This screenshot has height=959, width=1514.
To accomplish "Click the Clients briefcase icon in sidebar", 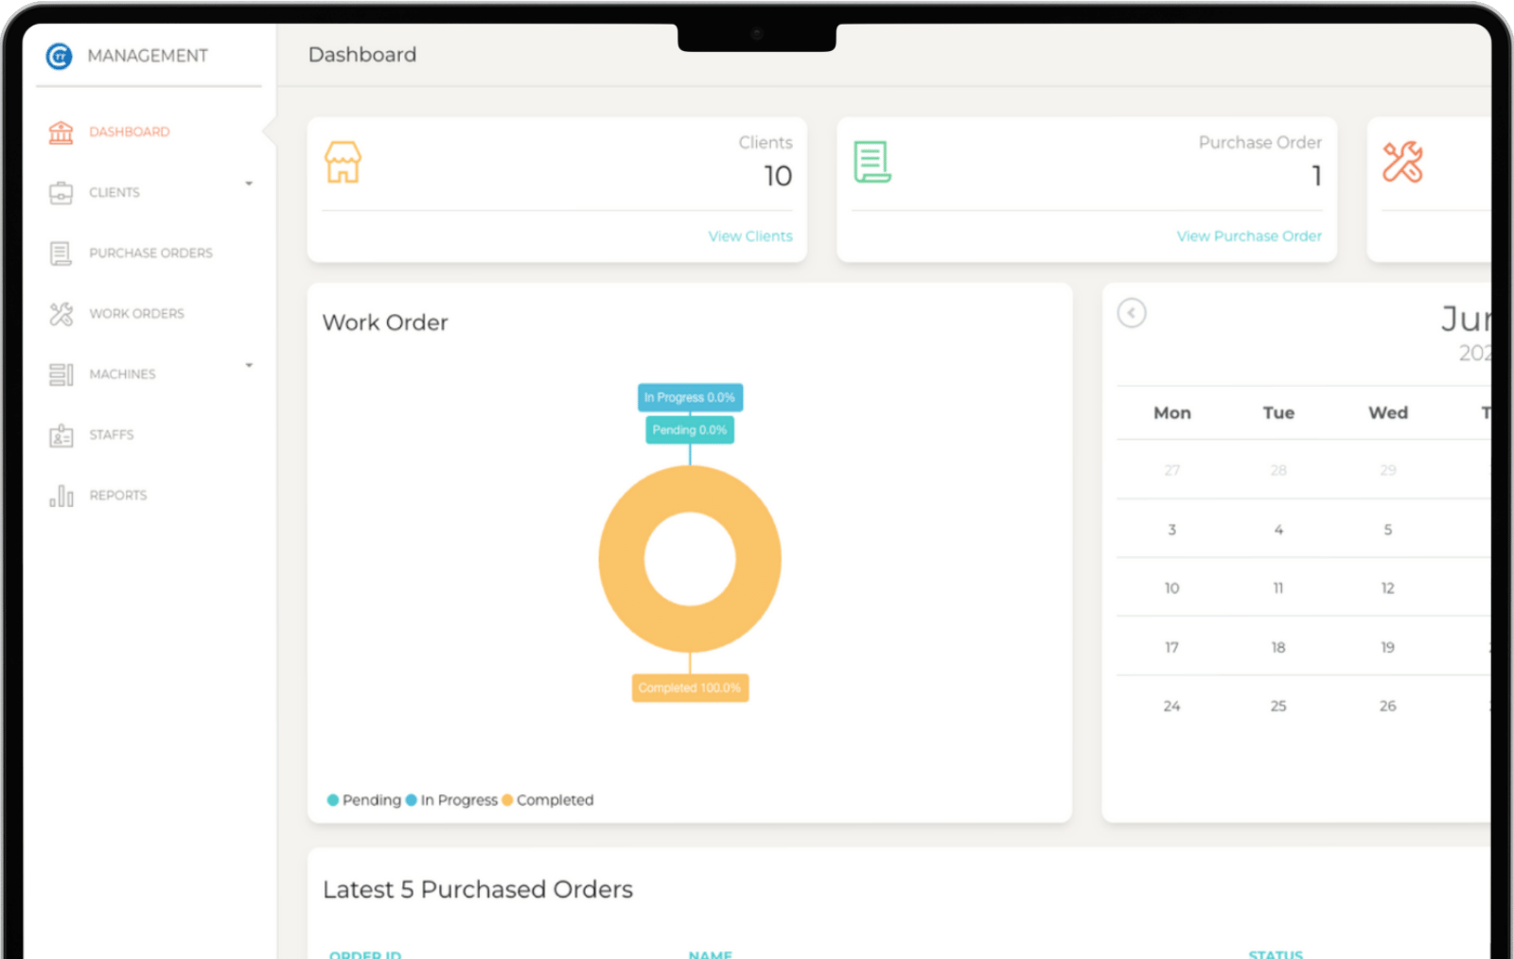I will click(61, 193).
